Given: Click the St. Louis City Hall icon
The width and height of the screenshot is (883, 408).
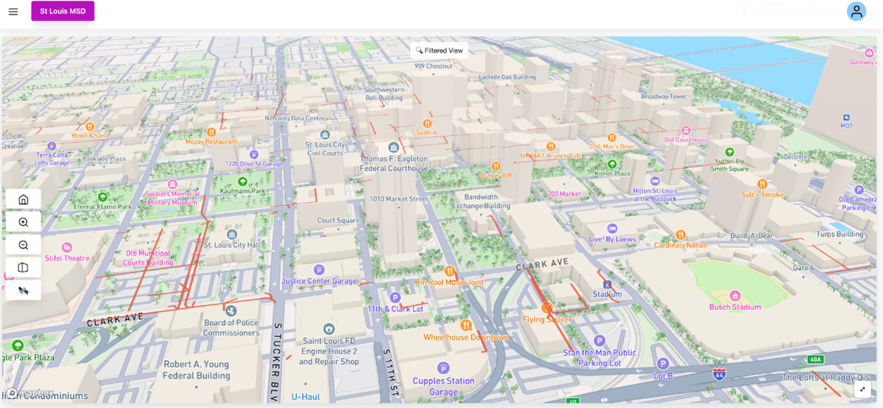Looking at the screenshot, I should click(x=231, y=235).
